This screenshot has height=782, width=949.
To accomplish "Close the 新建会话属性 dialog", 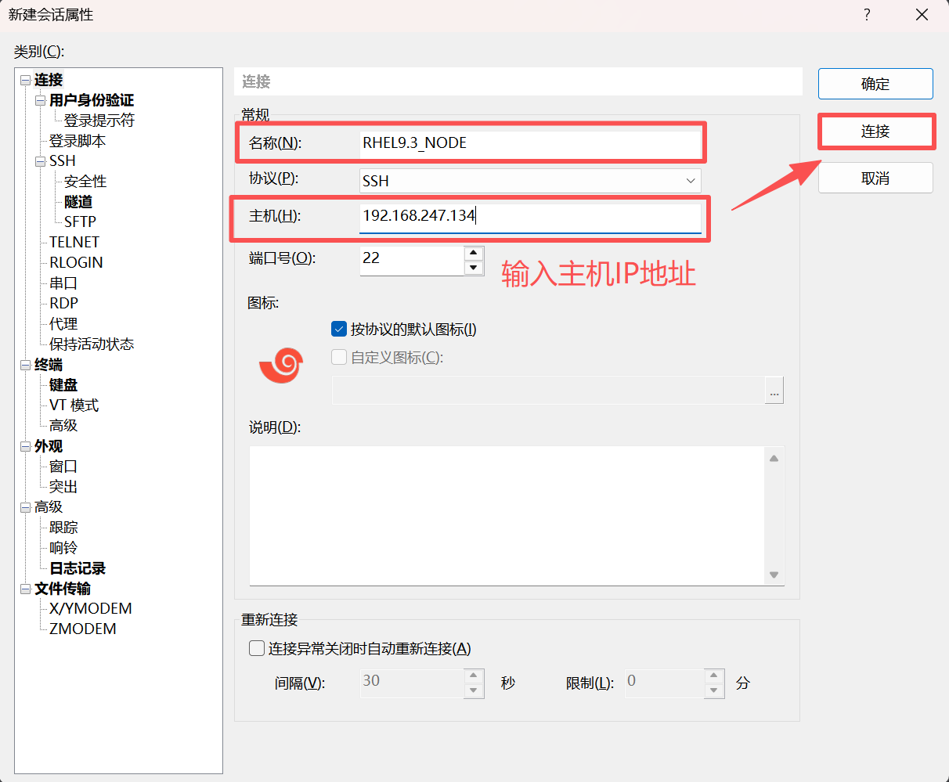I will click(922, 15).
